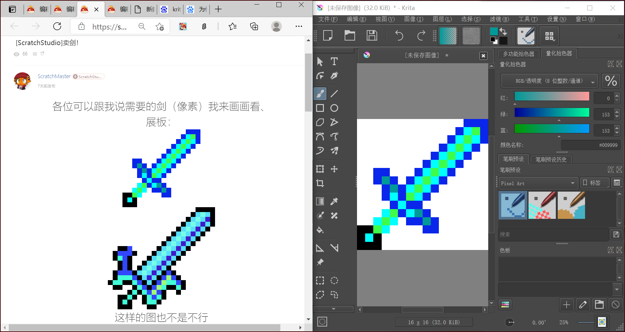Screen dimensions: 625x332
Task: Select the blue pixel art brush preset
Action: point(513,205)
